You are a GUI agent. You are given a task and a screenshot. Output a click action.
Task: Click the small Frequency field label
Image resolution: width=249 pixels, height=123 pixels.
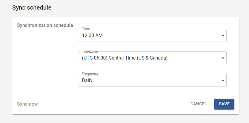coord(90,74)
